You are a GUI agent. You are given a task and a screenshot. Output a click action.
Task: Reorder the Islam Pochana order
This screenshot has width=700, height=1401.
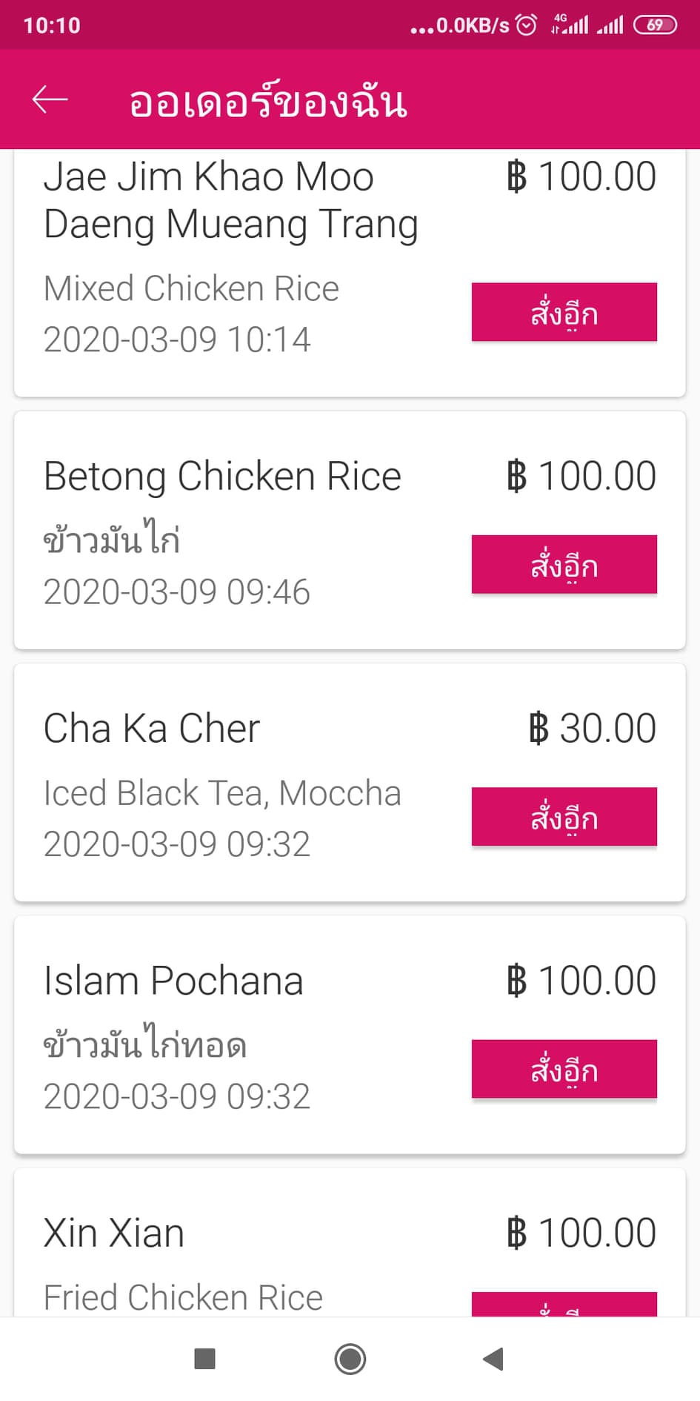point(564,1069)
